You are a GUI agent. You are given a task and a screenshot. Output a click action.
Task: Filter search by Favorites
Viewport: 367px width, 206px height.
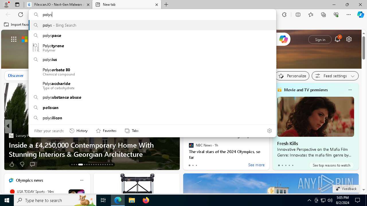click(x=106, y=131)
